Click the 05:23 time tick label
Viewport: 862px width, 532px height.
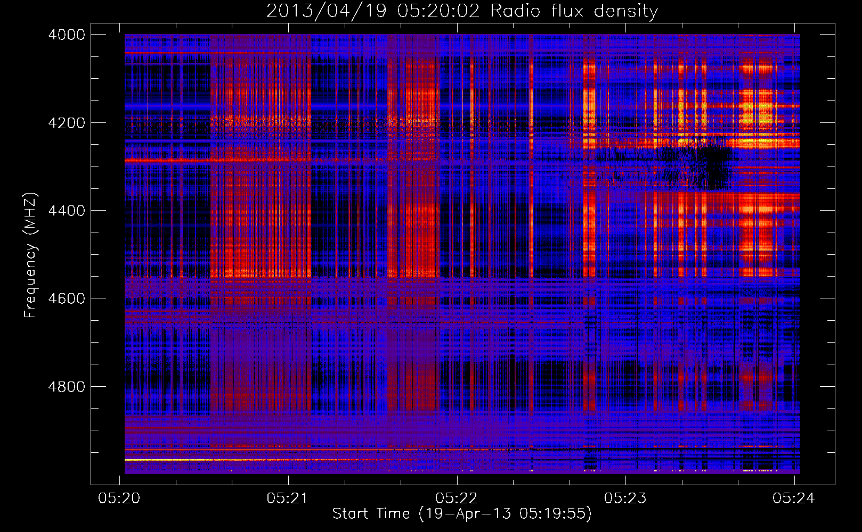625,498
